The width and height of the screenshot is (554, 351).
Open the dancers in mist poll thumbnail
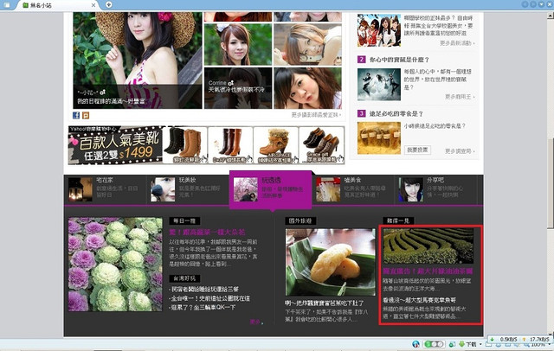379,85
